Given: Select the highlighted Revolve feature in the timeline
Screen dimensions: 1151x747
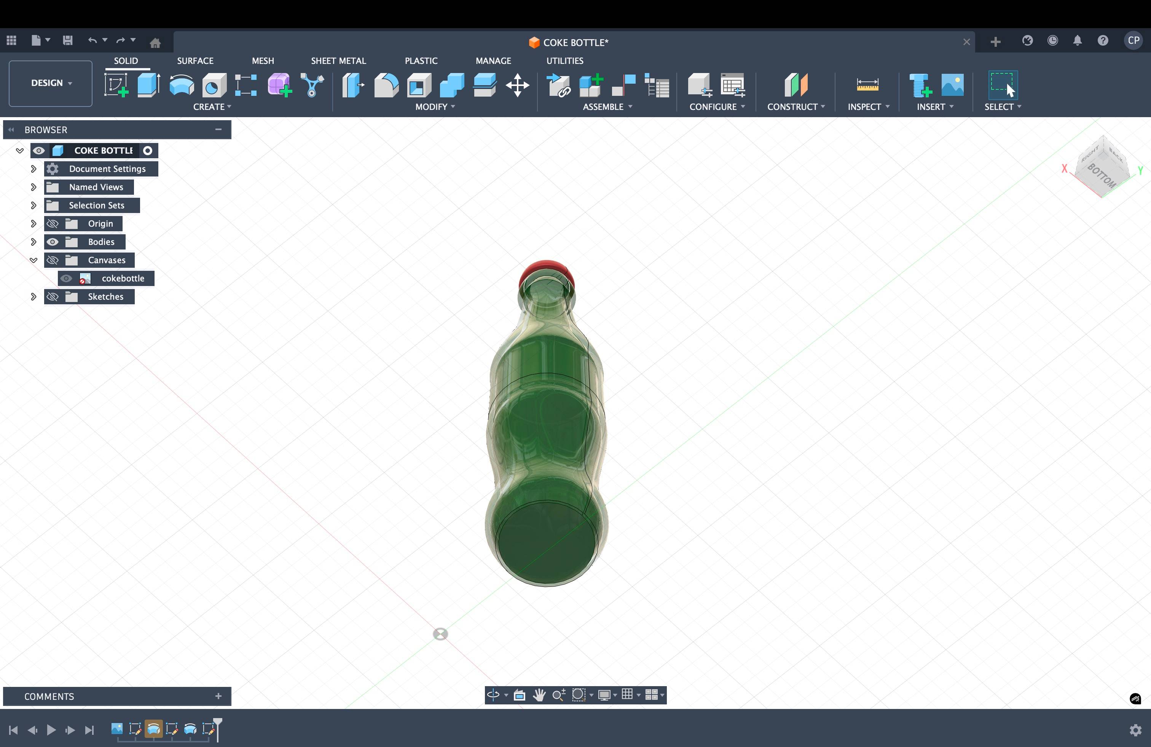Looking at the screenshot, I should click(x=154, y=729).
